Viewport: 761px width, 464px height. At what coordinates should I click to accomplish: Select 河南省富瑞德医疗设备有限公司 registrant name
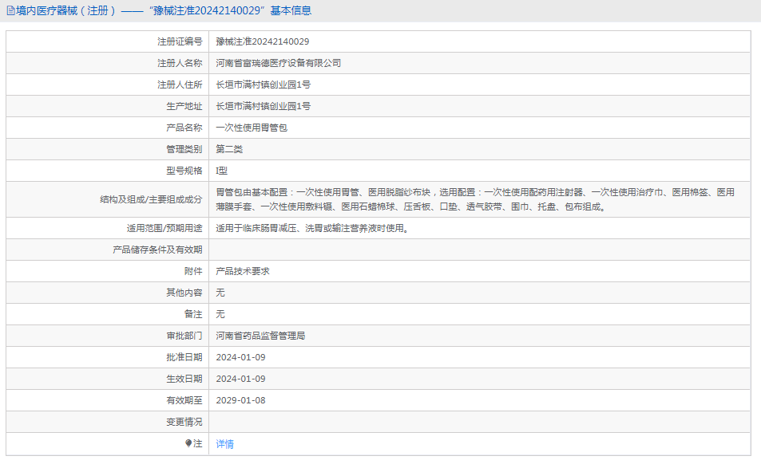point(279,63)
